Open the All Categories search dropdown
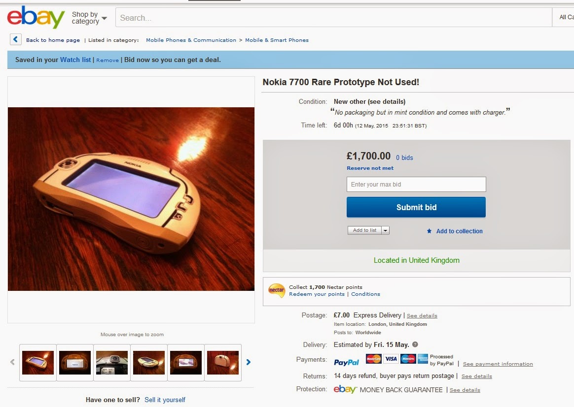574x407 pixels. point(565,18)
